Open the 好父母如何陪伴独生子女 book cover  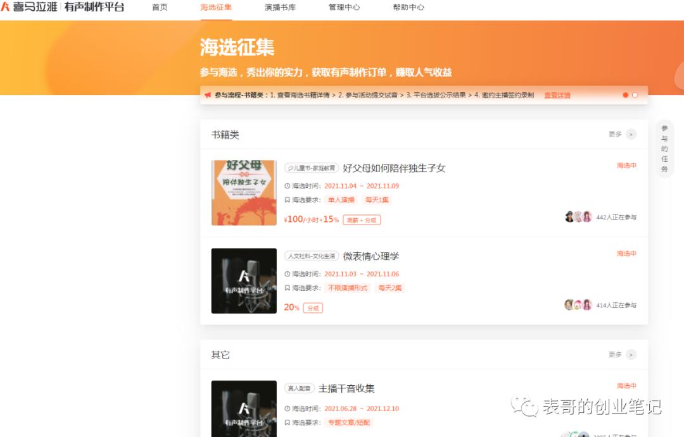click(244, 191)
